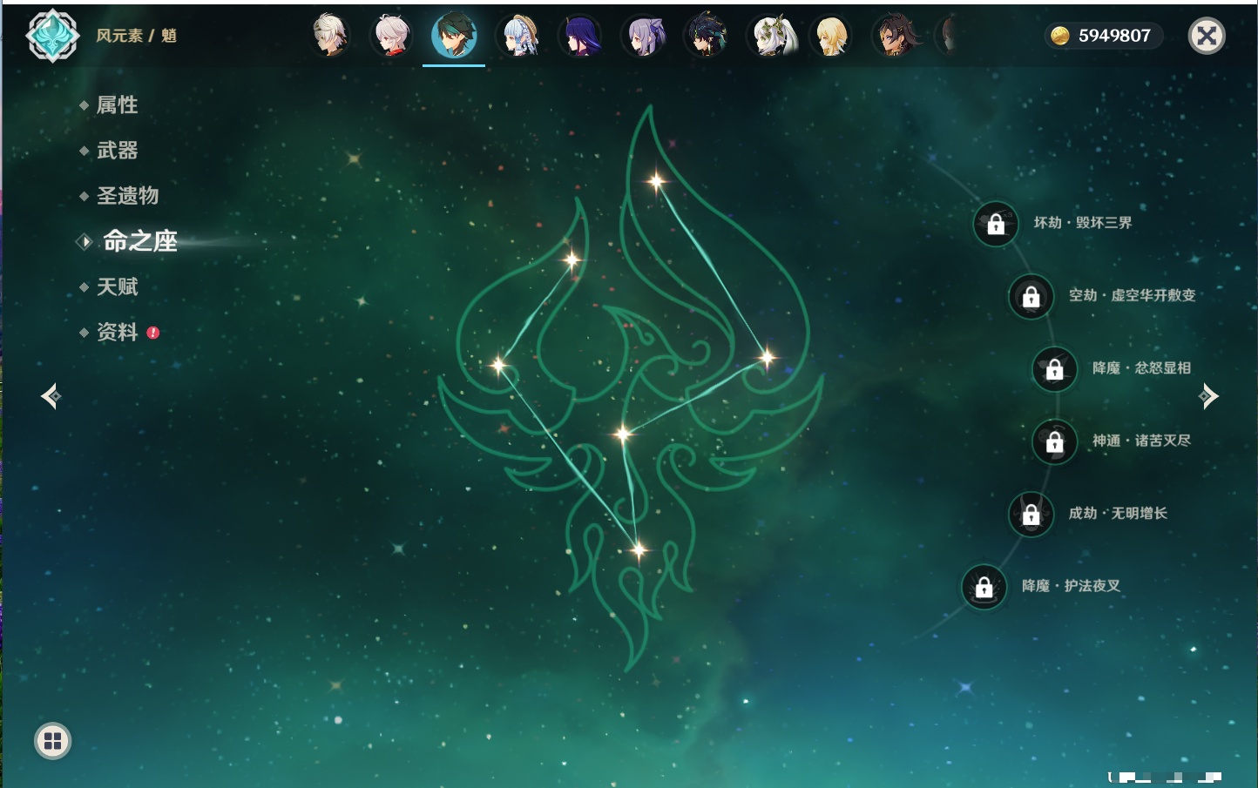Choose Keqing's avatar with lavender twin-tails
1258x788 pixels.
tap(644, 36)
